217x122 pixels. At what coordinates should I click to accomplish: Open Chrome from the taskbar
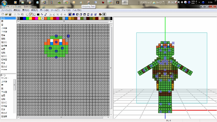click(x=66, y=2)
